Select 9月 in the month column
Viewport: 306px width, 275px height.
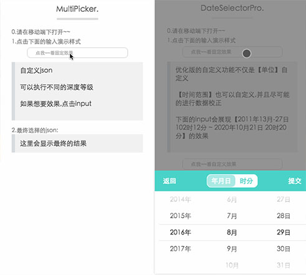(232, 249)
